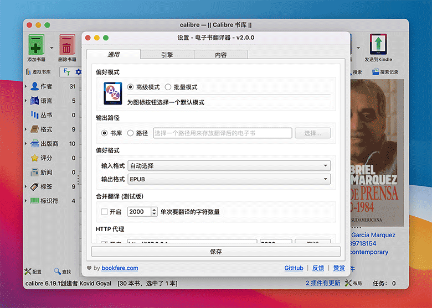Switch to the Engine (引擎) tab
This screenshot has height=308, width=432.
coord(167,55)
